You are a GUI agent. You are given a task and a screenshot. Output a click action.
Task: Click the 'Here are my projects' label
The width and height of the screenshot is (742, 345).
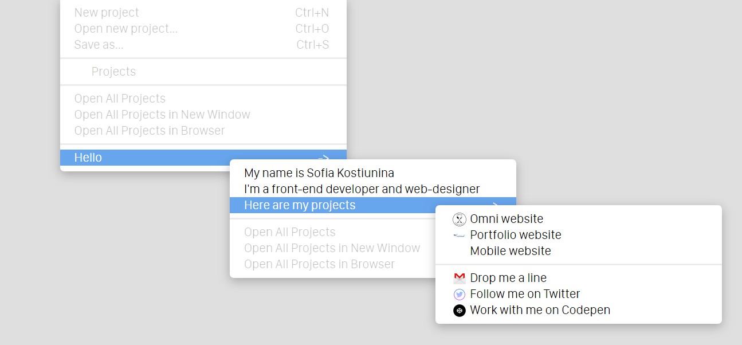300,205
